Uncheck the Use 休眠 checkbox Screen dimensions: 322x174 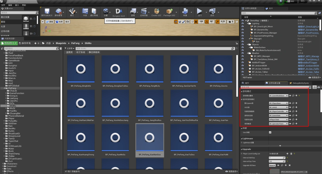[x=270, y=132]
